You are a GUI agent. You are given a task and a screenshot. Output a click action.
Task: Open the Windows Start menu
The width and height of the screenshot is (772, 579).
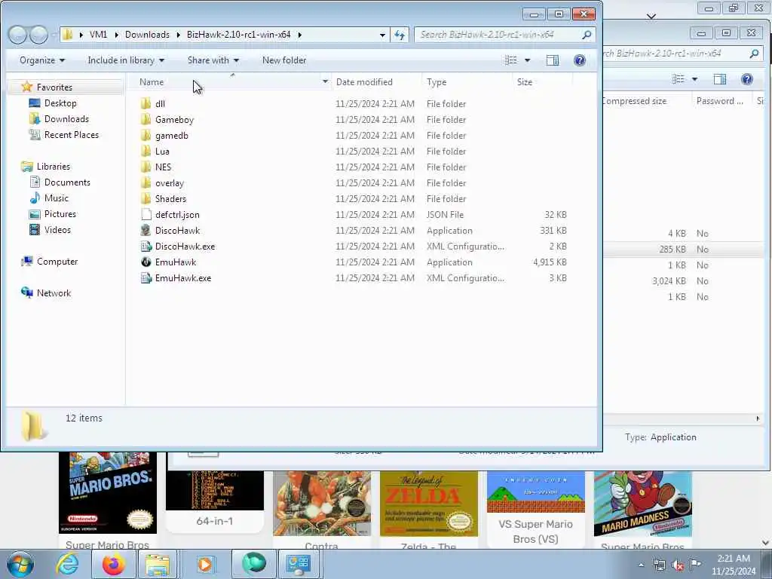[20, 564]
